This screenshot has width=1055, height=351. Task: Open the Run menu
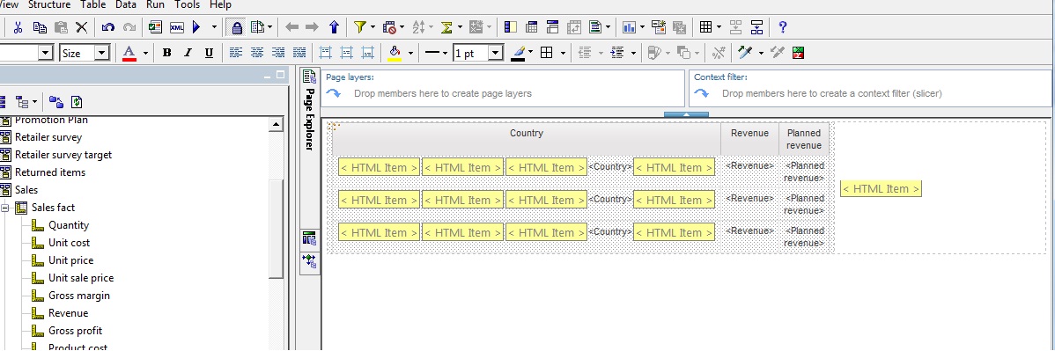(155, 4)
